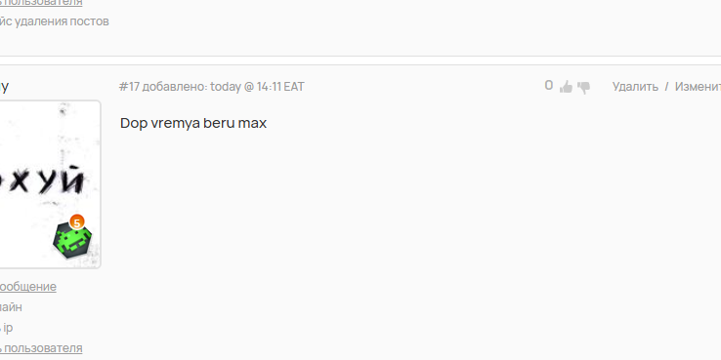The width and height of the screenshot is (721, 360).
Task: Open the #17 post permalink
Action: pyautogui.click(x=129, y=86)
